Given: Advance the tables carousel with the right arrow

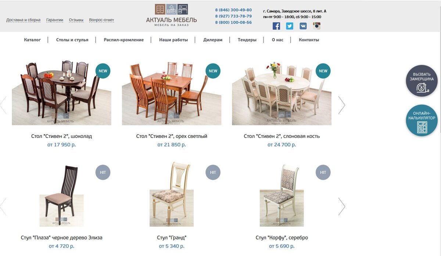Looking at the screenshot, I should (x=341, y=105).
